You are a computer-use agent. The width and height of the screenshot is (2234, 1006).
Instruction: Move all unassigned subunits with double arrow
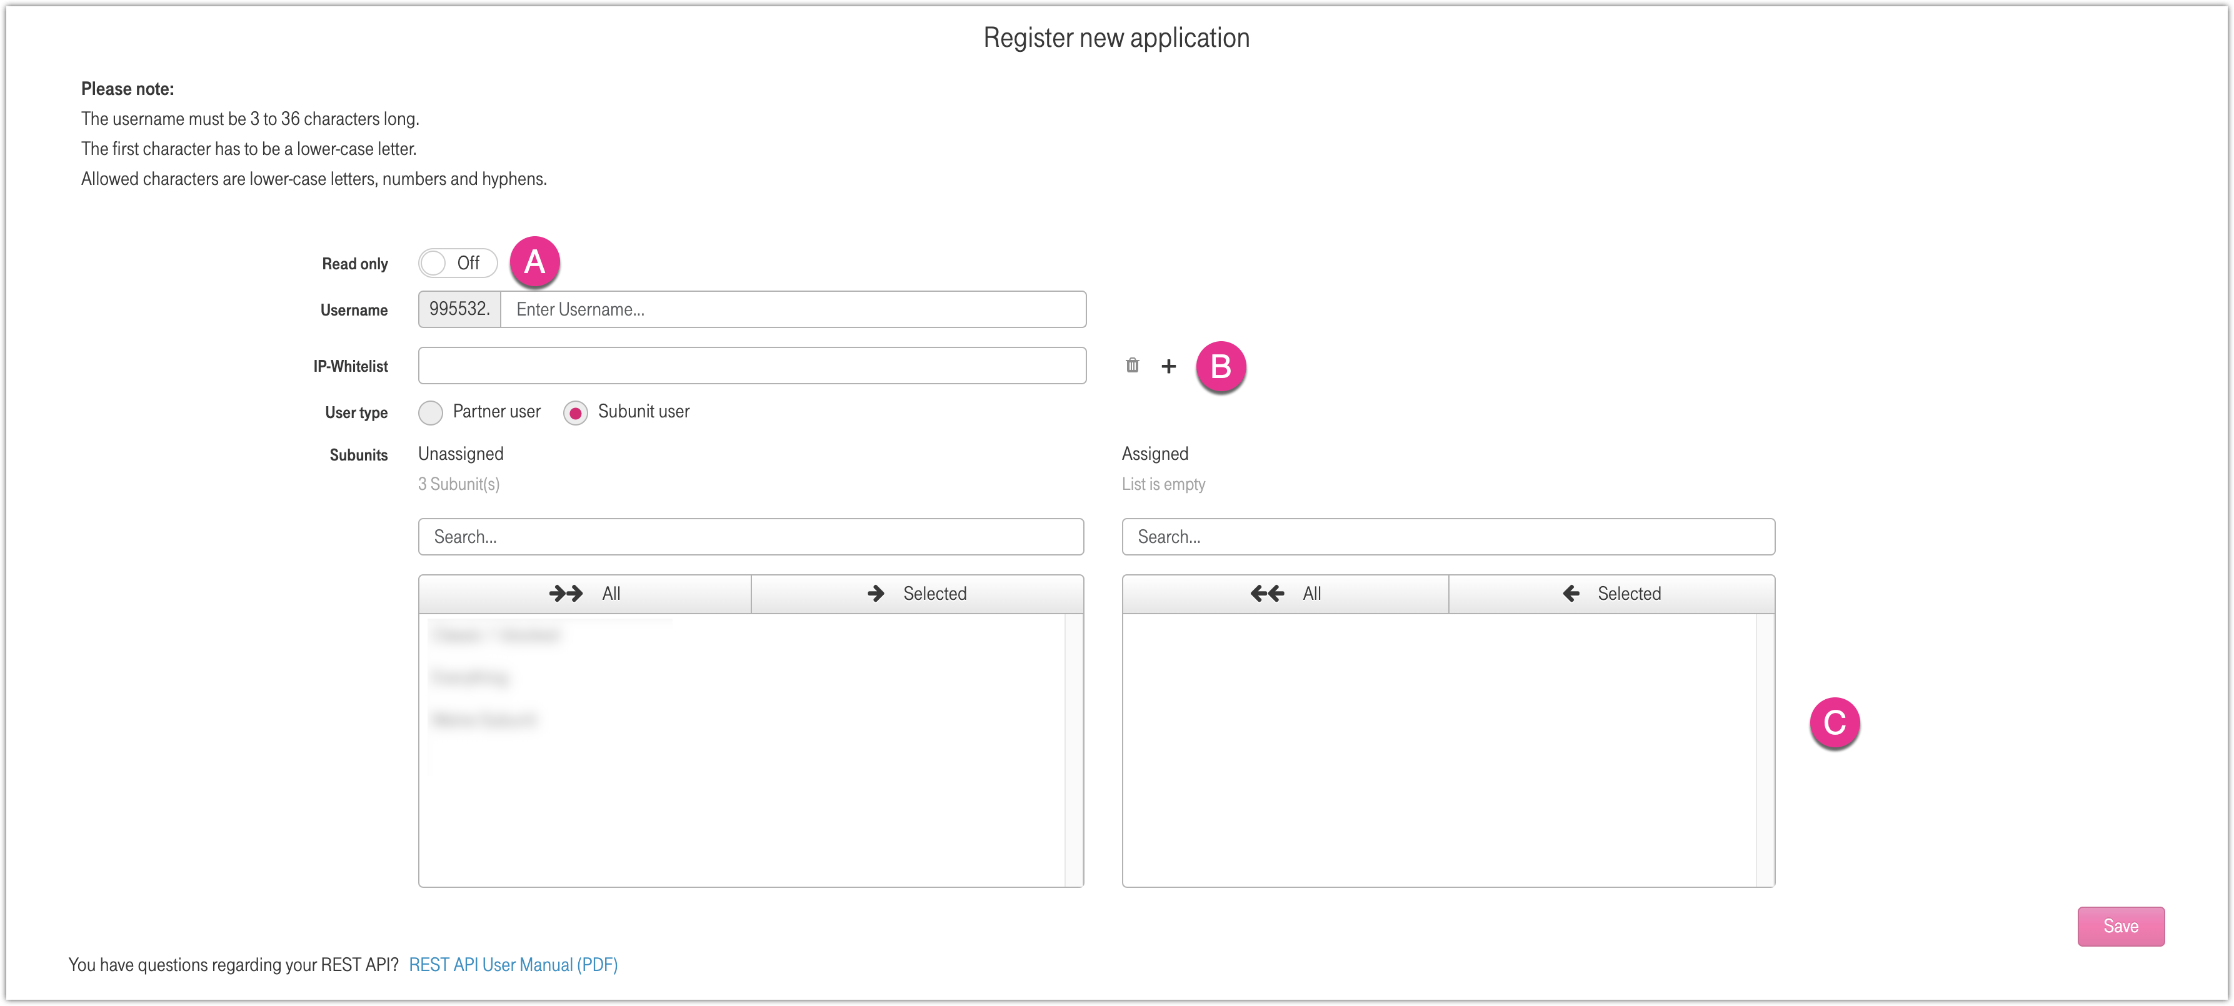(584, 593)
